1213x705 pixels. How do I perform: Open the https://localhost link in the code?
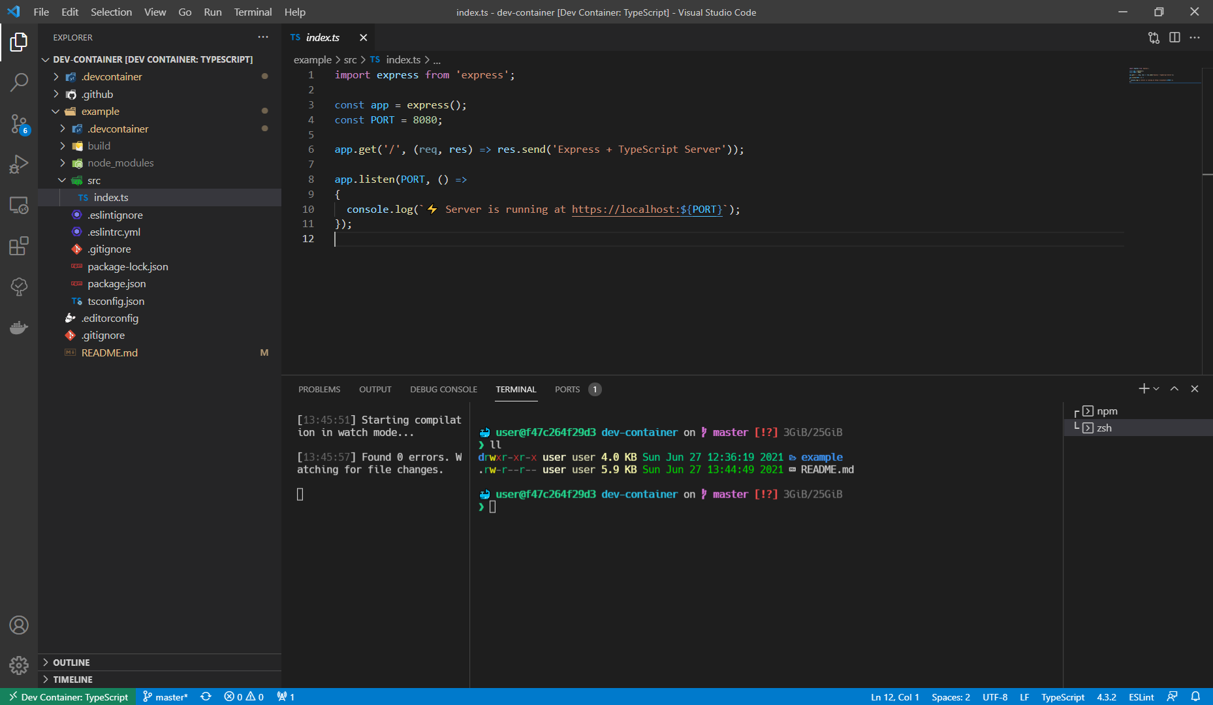pos(647,210)
